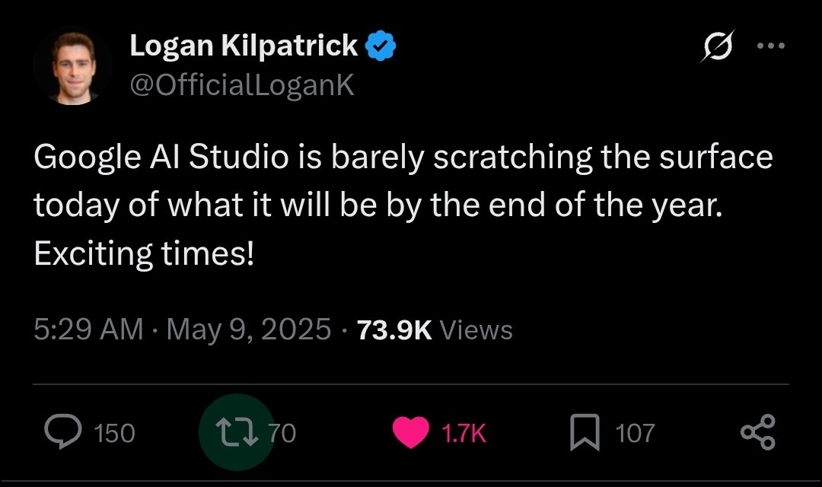Click the 5:29 AM timestamp

[x=88, y=329]
